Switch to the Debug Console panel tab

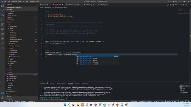[61, 83]
